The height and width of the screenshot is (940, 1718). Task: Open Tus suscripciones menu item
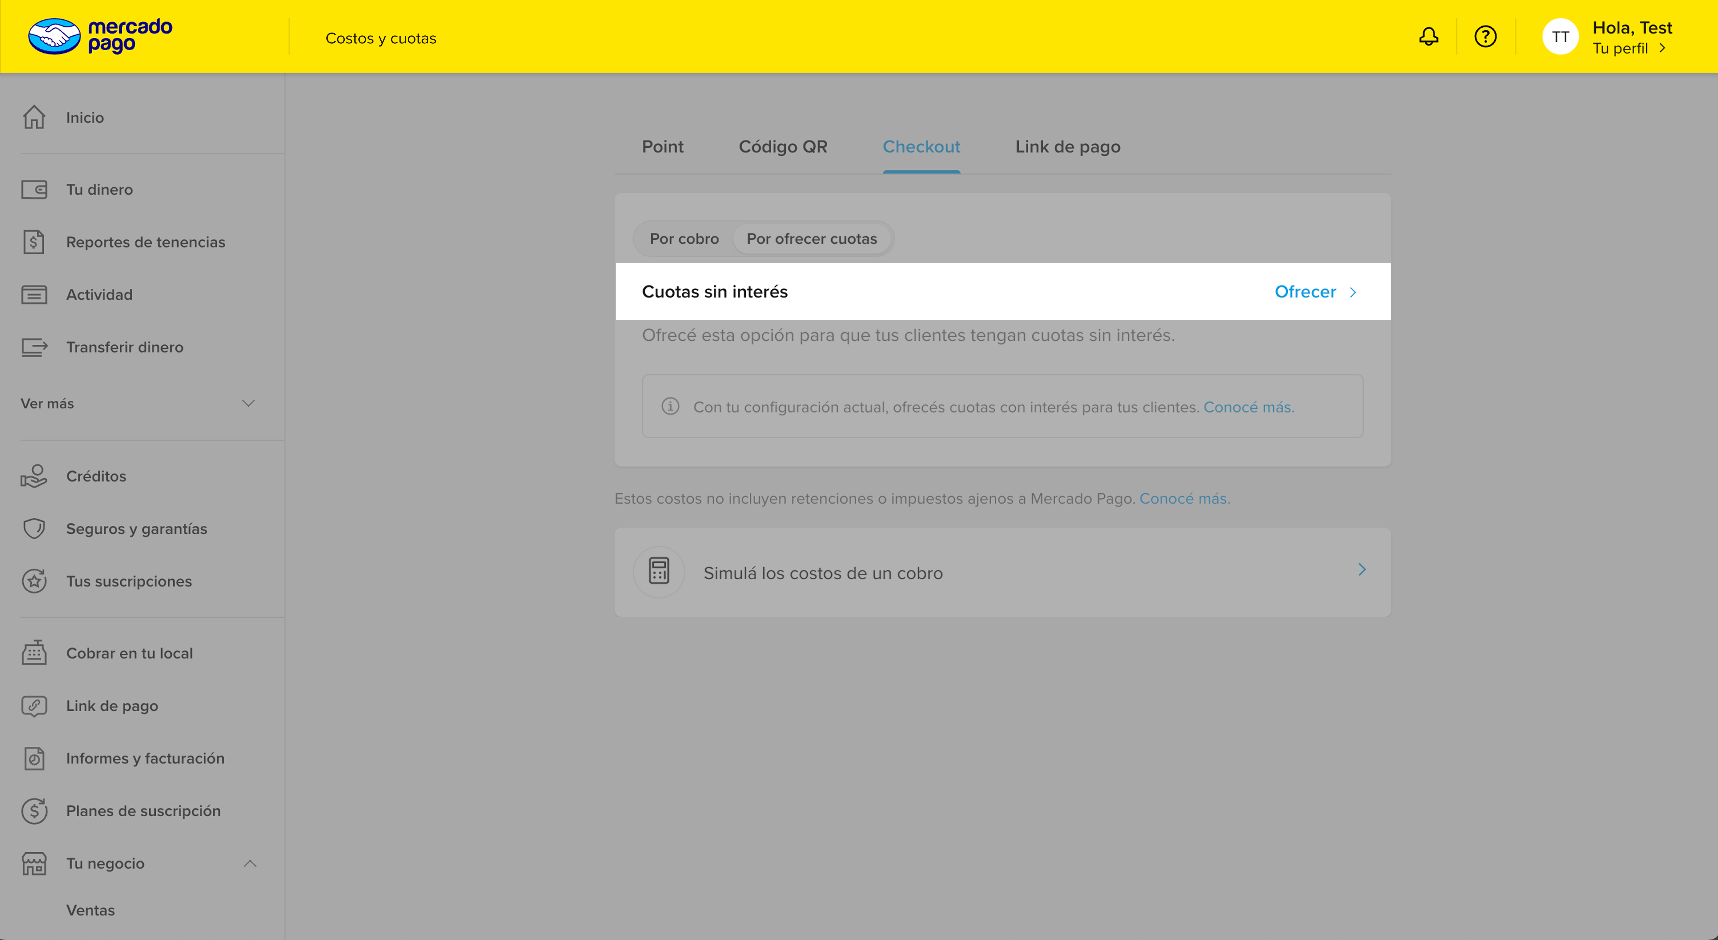[129, 581]
